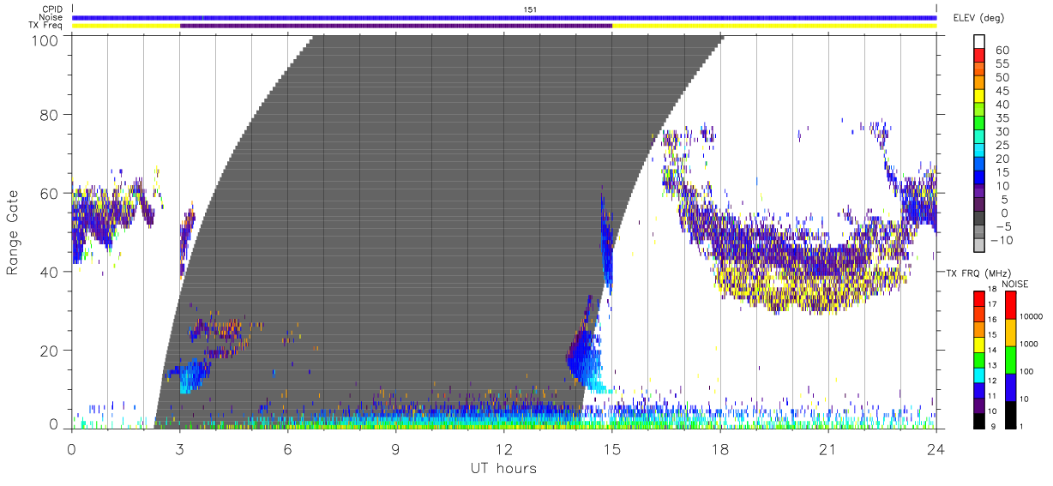Image resolution: width=1053 pixels, height=486 pixels.
Task: Click the "Range Gate" y-axis title
Action: 13,231
